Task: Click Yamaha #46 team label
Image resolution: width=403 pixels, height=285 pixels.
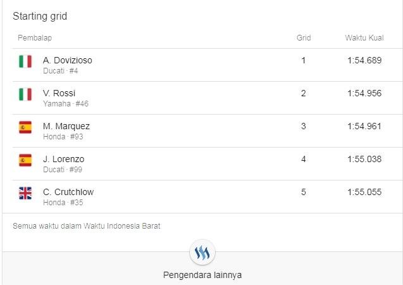Action: click(66, 104)
